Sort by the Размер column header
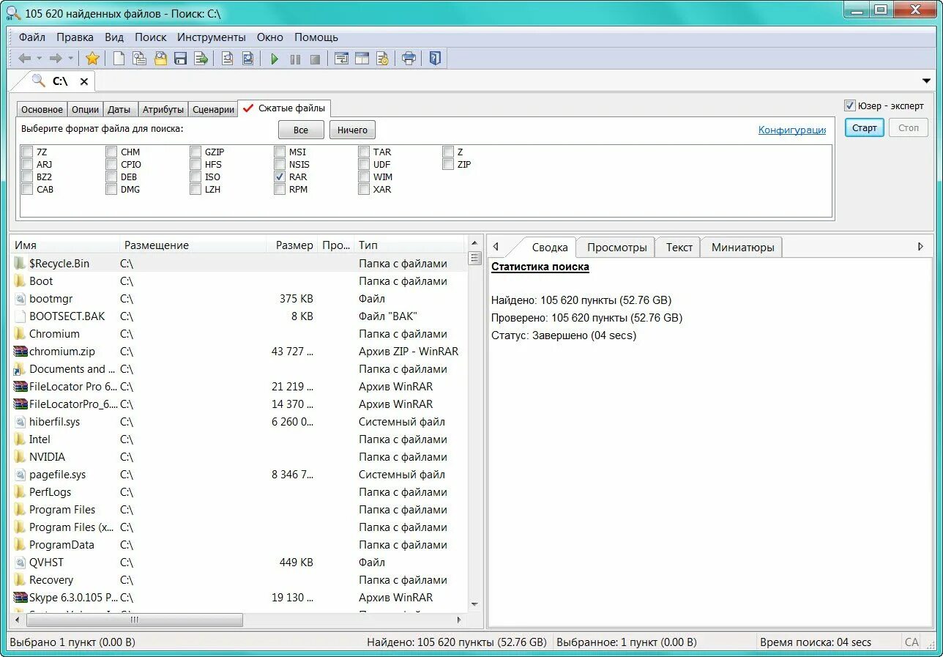943x657 pixels. point(294,245)
